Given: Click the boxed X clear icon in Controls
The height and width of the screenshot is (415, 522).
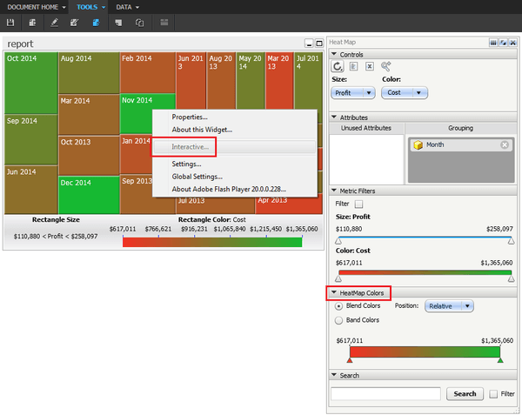Looking at the screenshot, I should (x=370, y=67).
